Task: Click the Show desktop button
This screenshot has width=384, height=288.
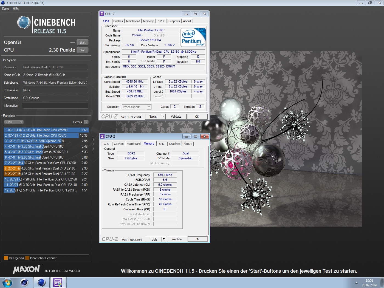Action: 382,283
